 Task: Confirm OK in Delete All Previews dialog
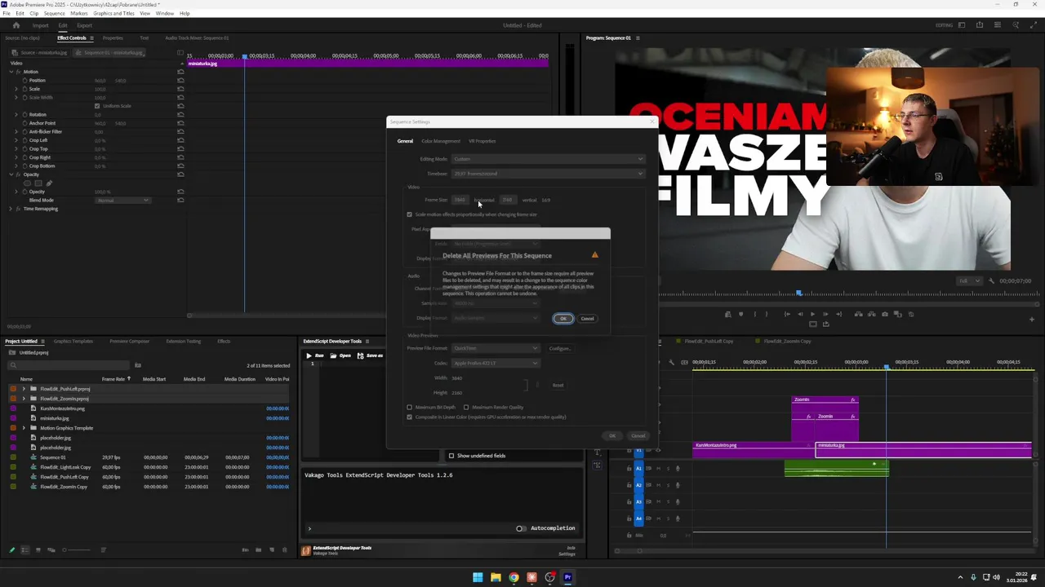(563, 318)
